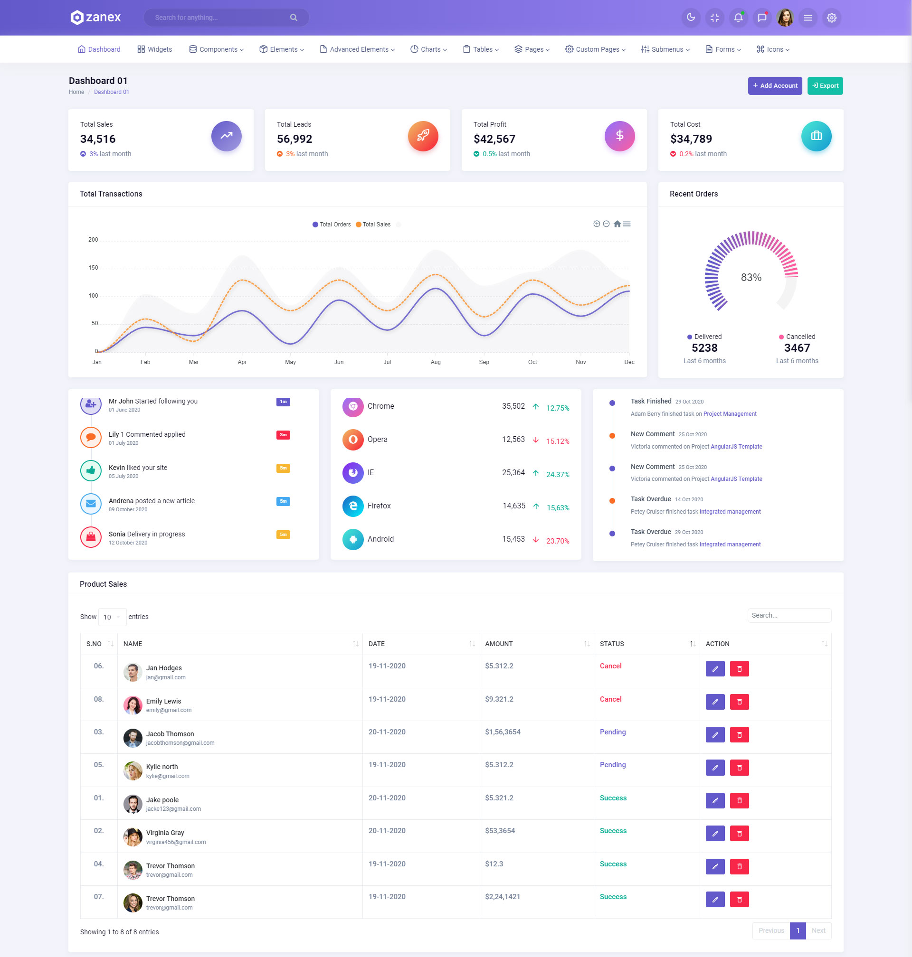Image resolution: width=912 pixels, height=957 pixels.
Task: Open the Show entries count dropdown
Action: tap(112, 617)
